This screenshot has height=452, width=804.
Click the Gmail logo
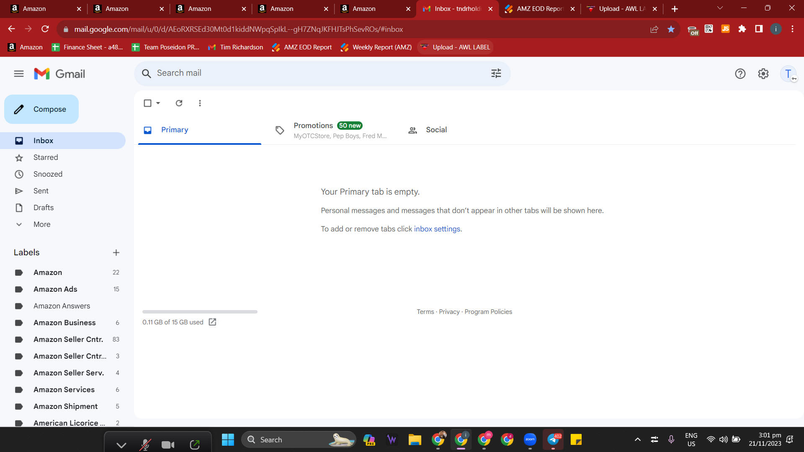59,74
